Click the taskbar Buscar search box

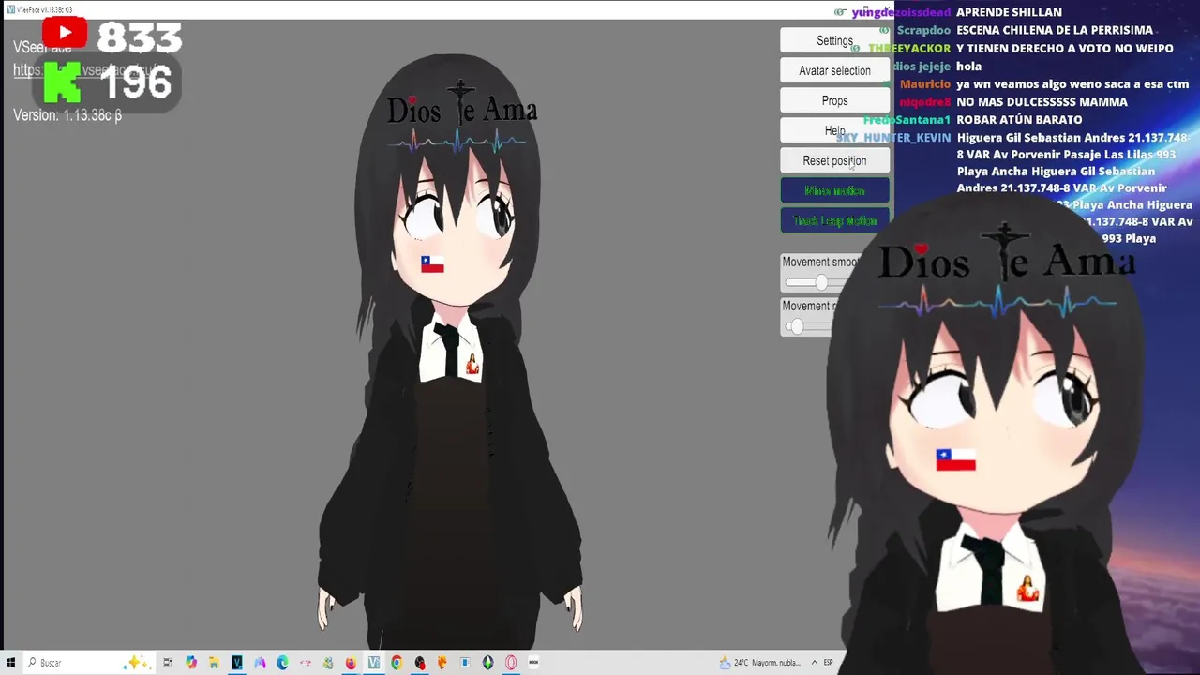click(88, 663)
